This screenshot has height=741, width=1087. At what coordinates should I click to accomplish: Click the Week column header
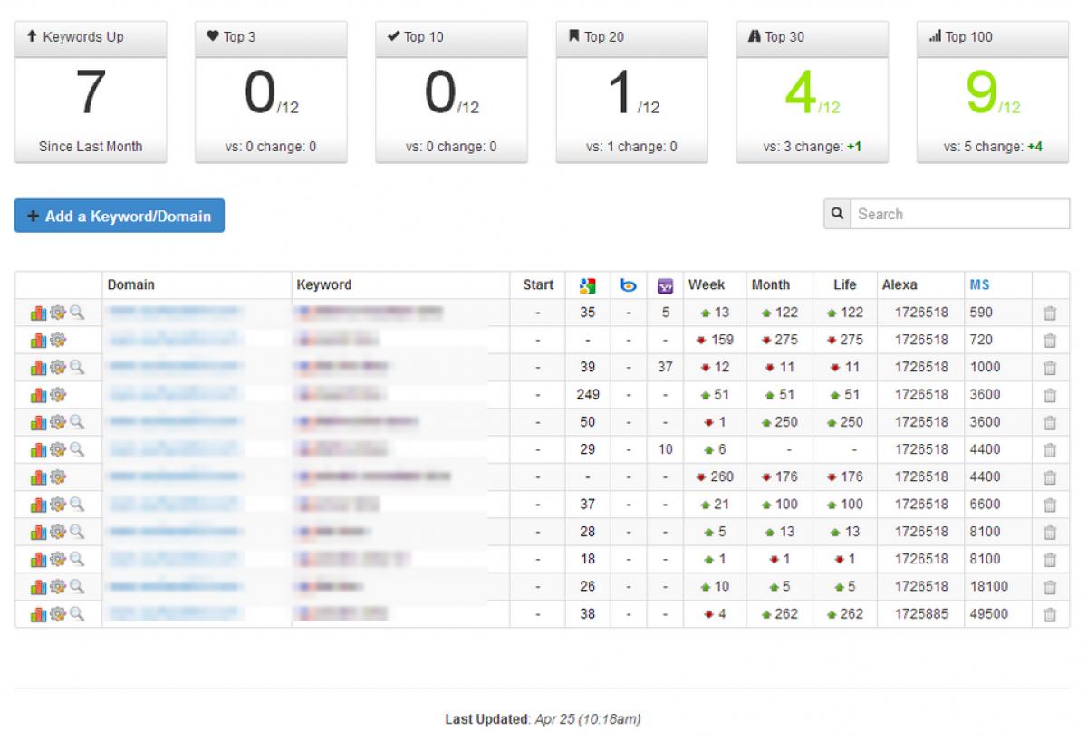tap(707, 284)
